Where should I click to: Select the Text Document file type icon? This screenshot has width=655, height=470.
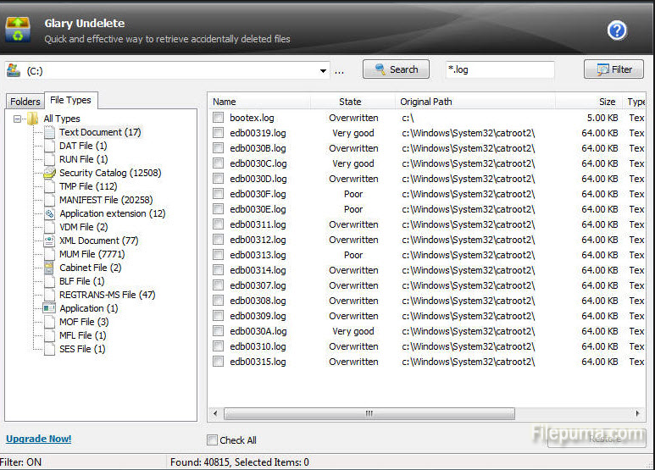49,132
